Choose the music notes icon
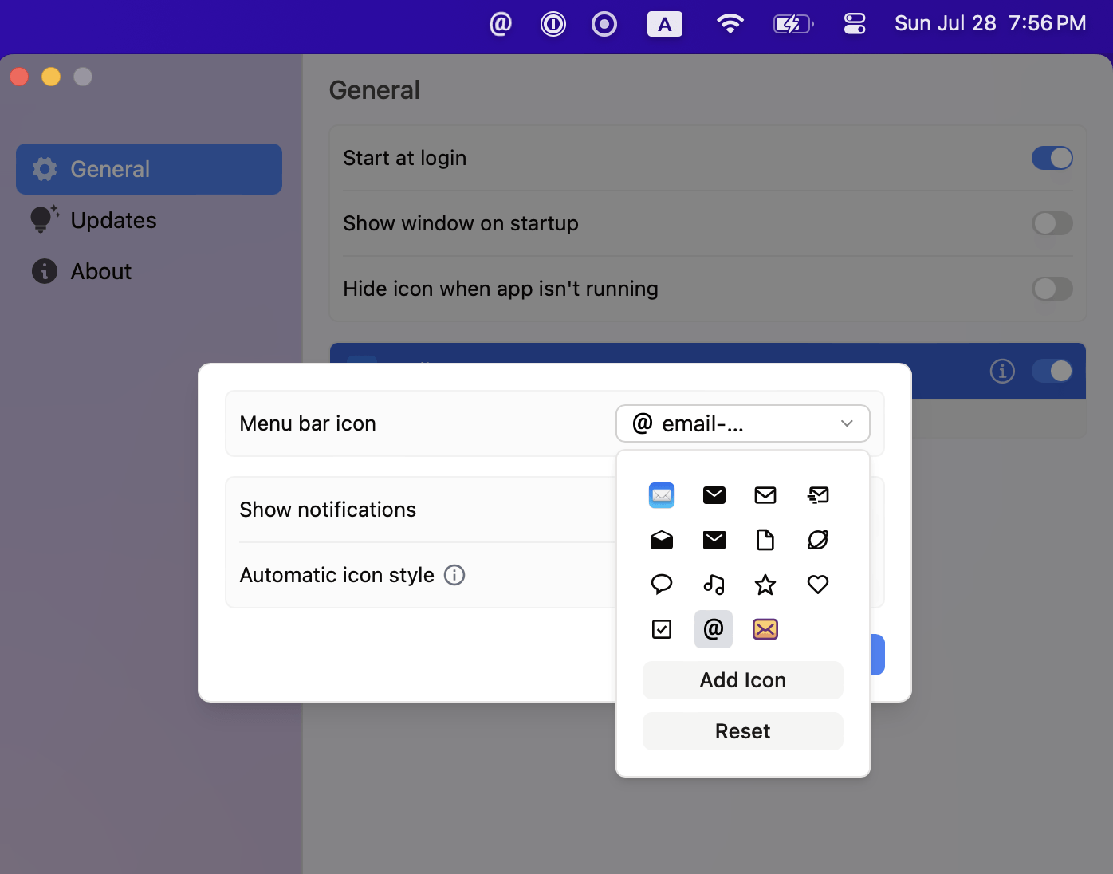1113x874 pixels. pyautogui.click(x=714, y=585)
